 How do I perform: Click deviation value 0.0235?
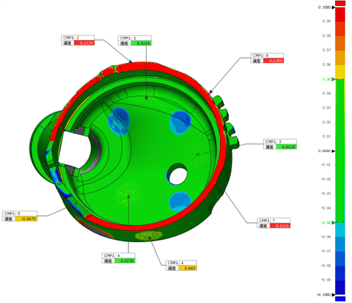125,261
